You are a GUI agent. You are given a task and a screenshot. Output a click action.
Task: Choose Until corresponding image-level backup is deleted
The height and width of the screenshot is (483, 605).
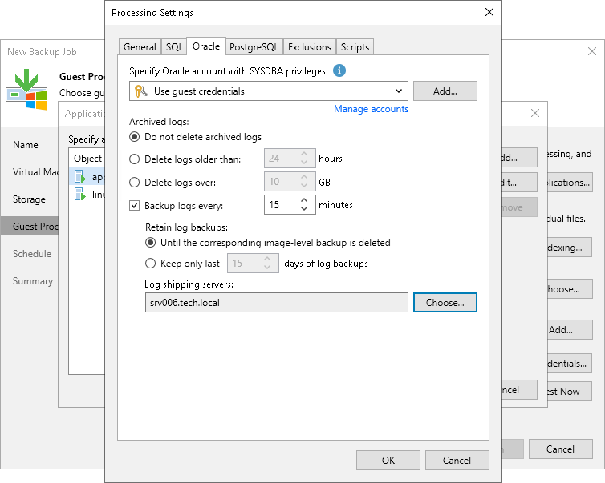pos(150,243)
